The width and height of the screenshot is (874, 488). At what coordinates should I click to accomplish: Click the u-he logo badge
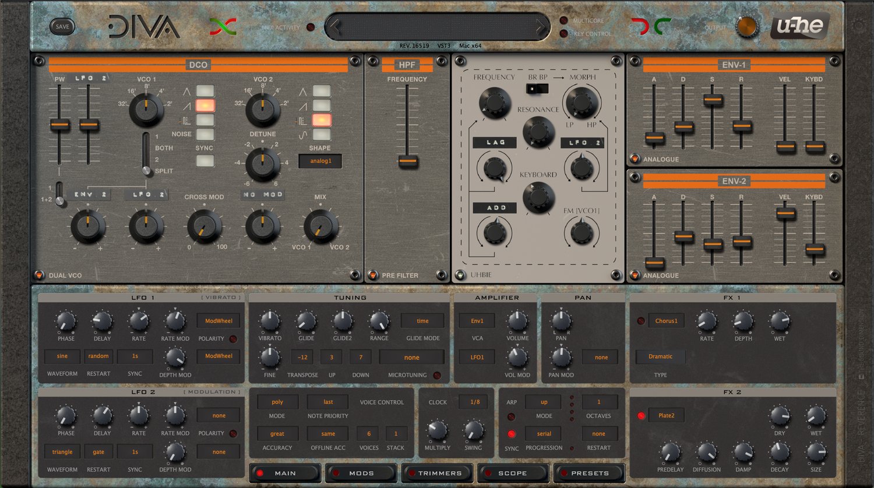pyautogui.click(x=799, y=26)
